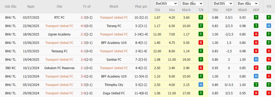Open the Gokulam FC Reserves team link
Viewport: 275px width, 97px height.
59,68
